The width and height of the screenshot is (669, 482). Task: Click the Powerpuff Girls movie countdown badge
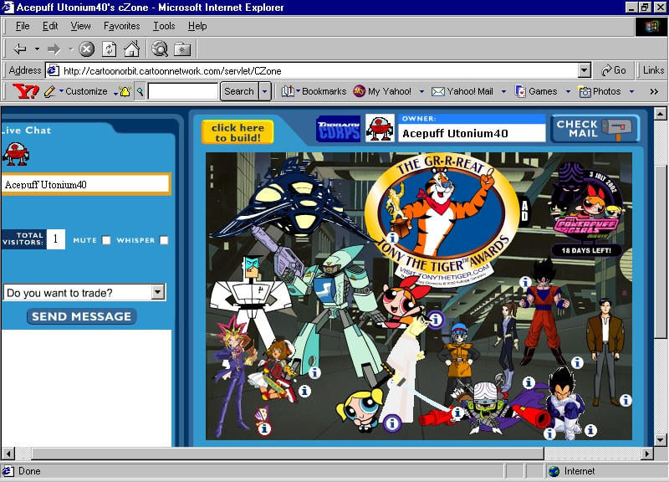point(587,209)
